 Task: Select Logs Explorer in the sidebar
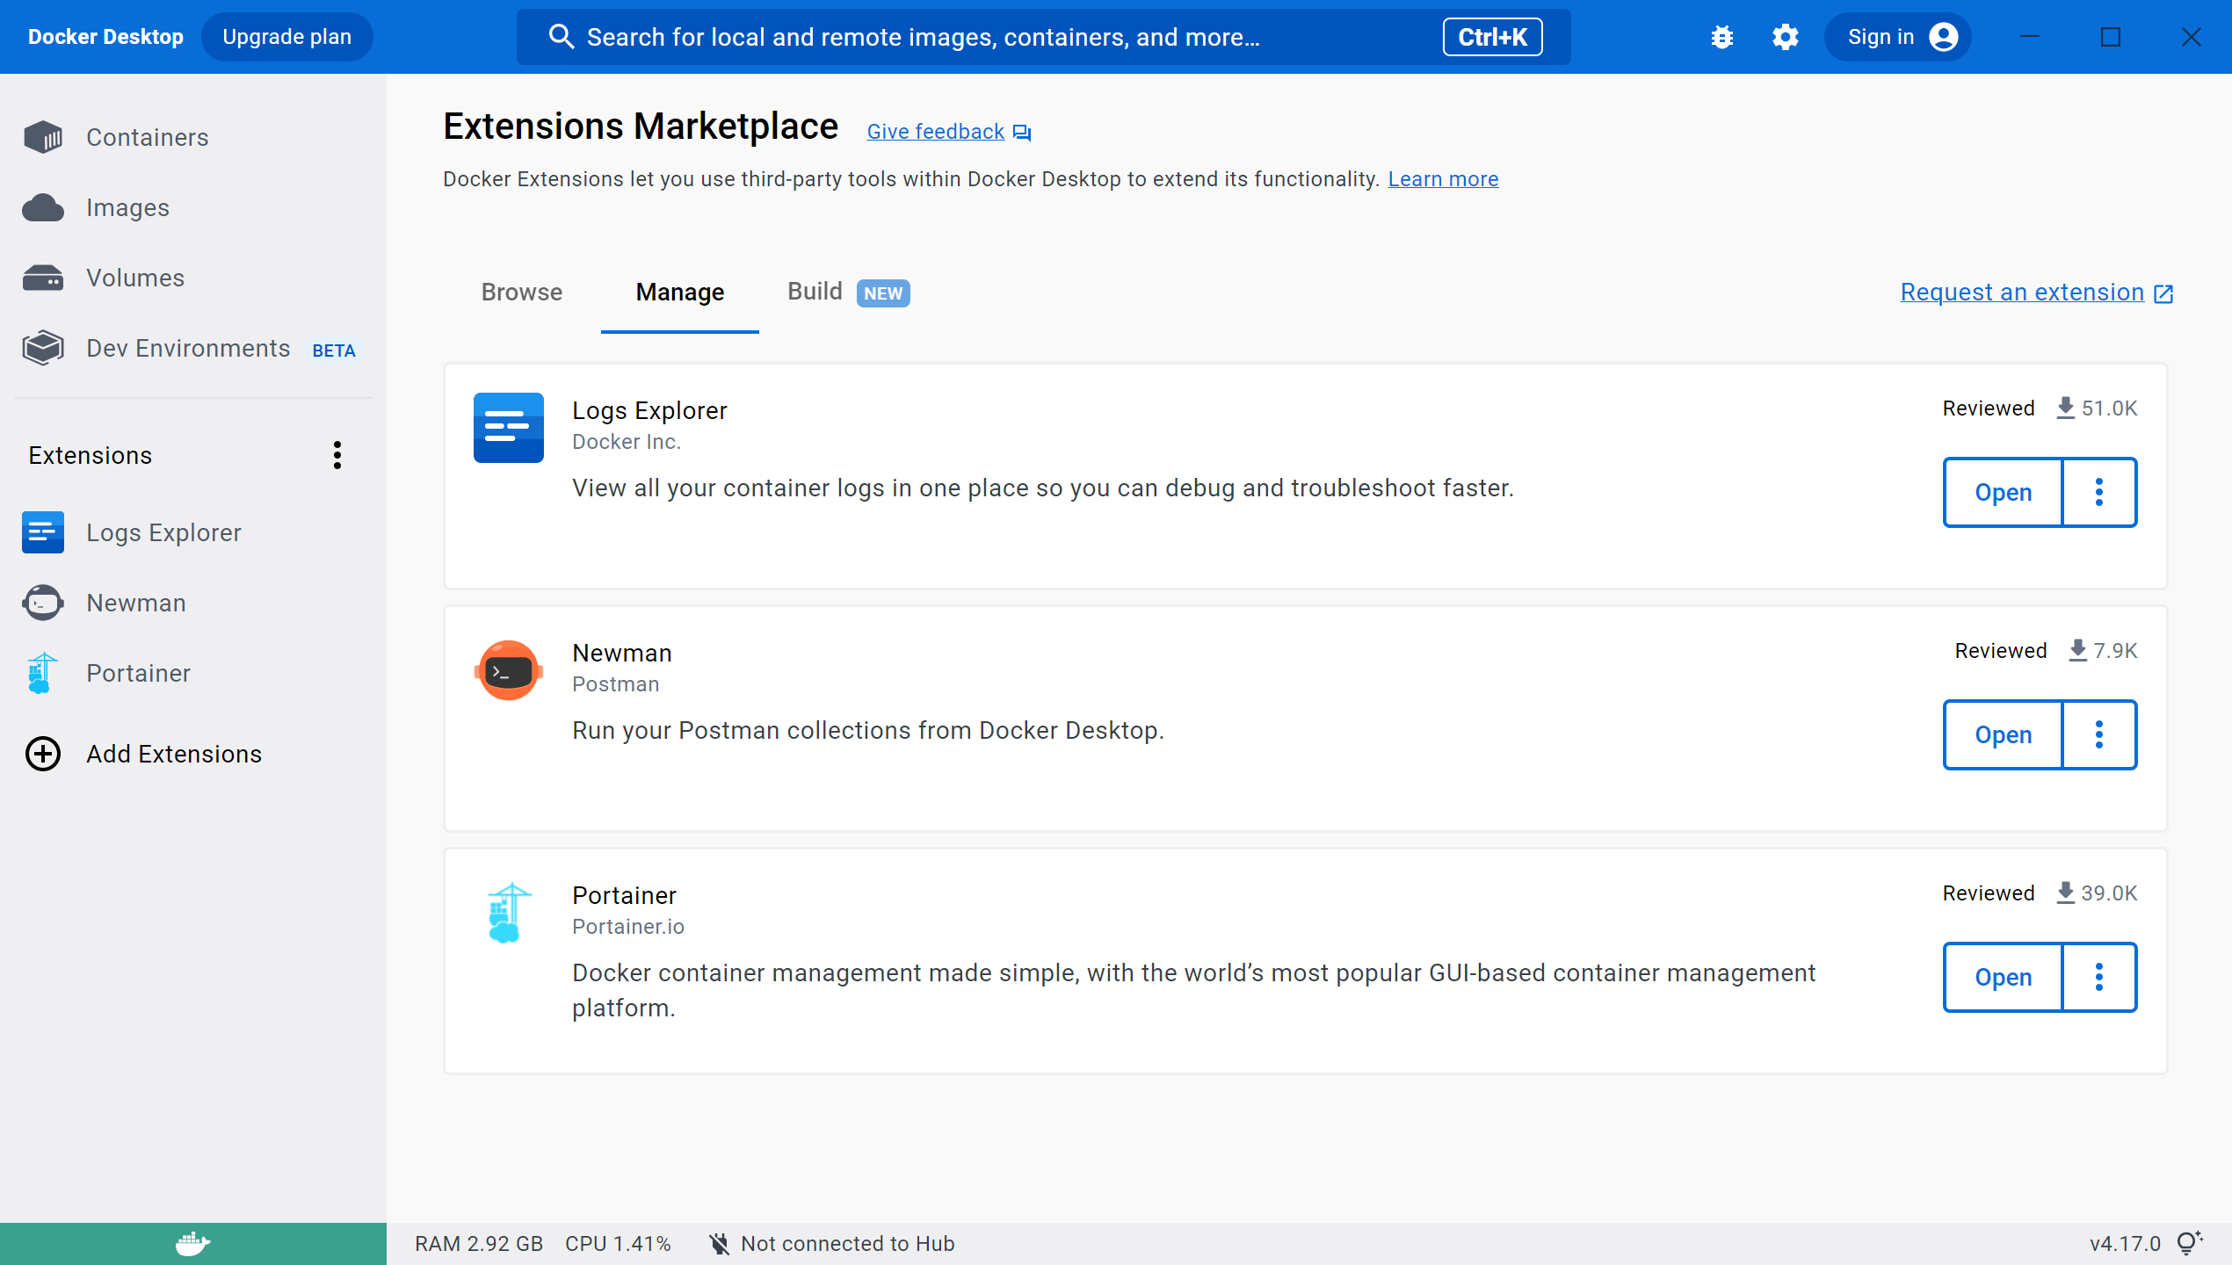(x=163, y=532)
